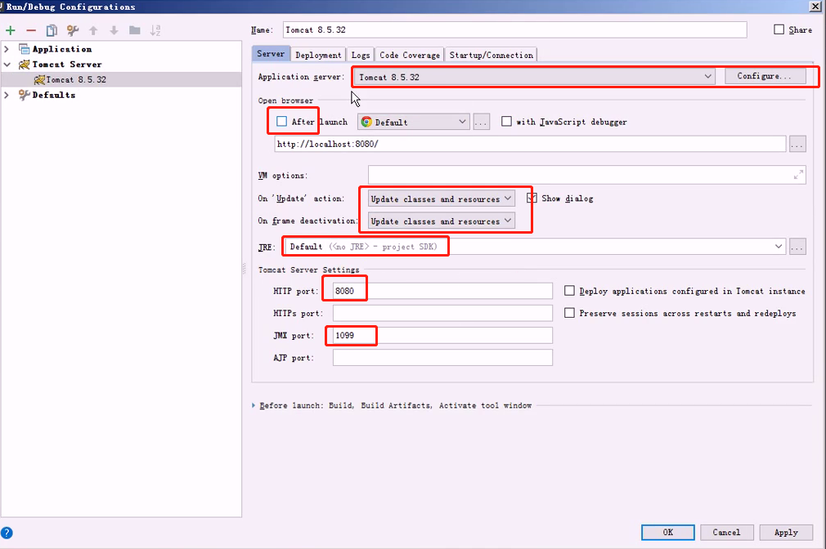
Task: Switch to the Server tab
Action: tap(271, 54)
